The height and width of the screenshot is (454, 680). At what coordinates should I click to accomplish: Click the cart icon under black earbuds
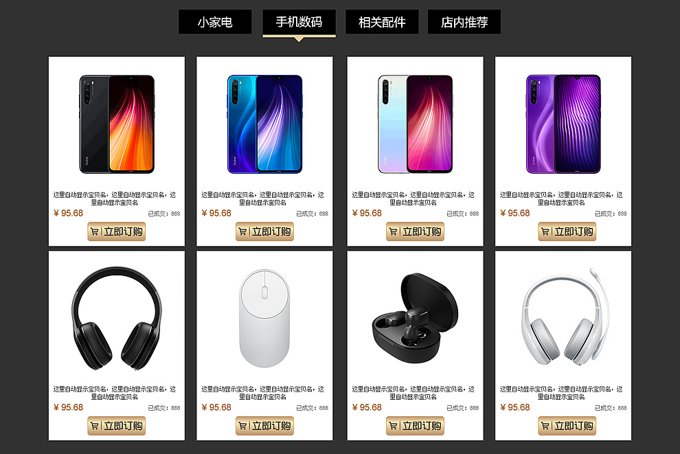coord(394,426)
